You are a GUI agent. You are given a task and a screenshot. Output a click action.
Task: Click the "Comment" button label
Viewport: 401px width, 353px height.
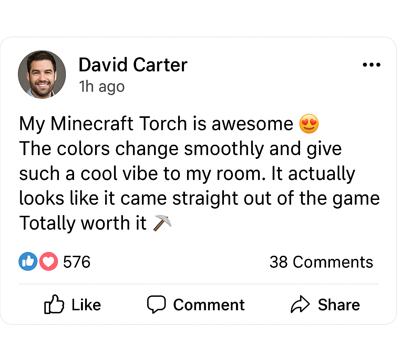[x=209, y=305]
